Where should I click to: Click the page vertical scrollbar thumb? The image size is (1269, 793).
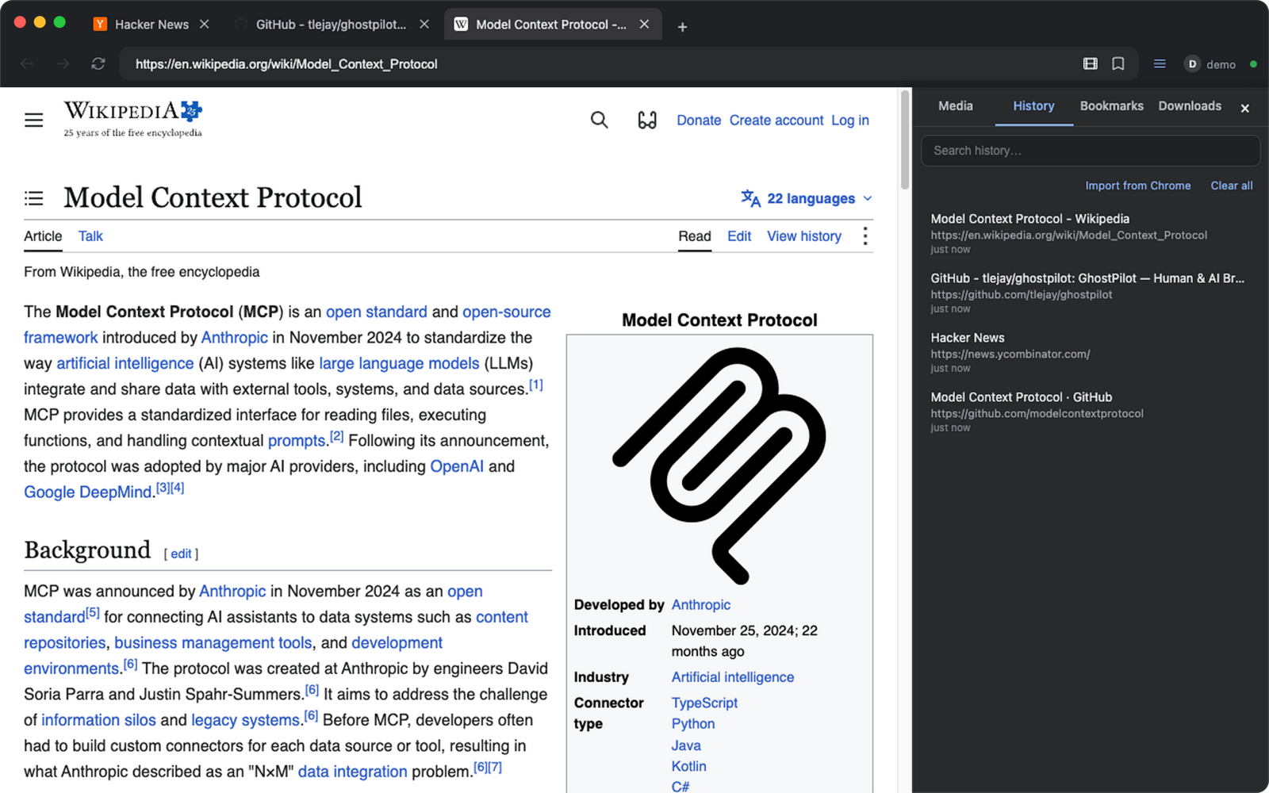pos(904,139)
